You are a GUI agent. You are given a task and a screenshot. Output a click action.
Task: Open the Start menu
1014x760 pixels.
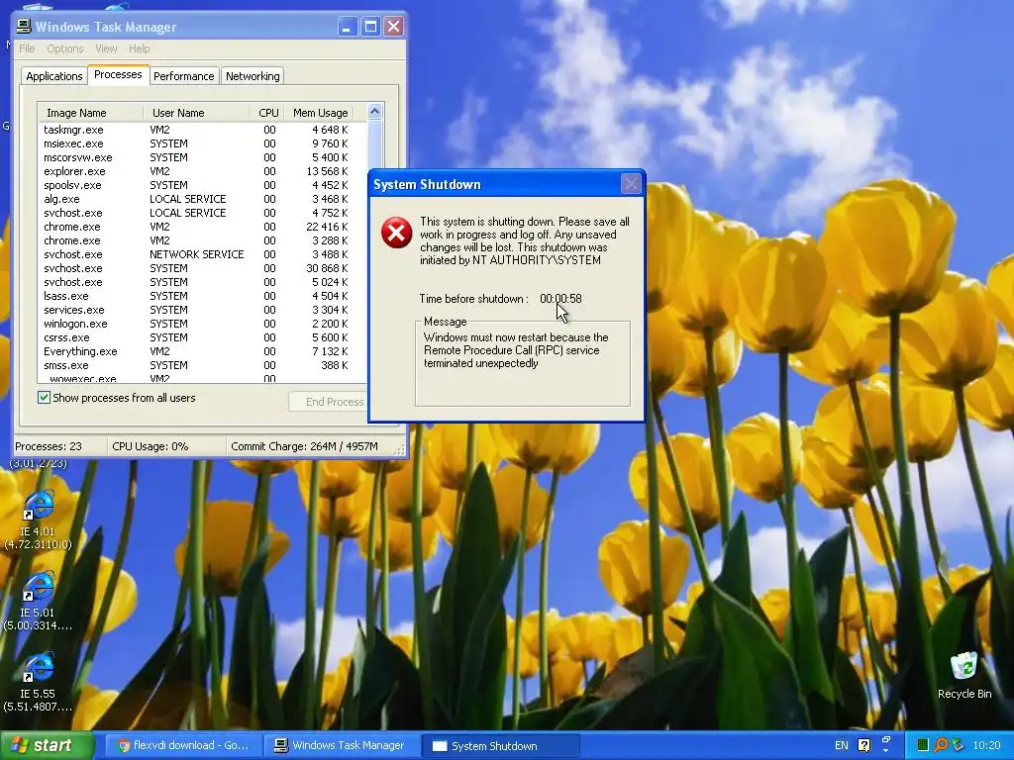click(x=47, y=745)
